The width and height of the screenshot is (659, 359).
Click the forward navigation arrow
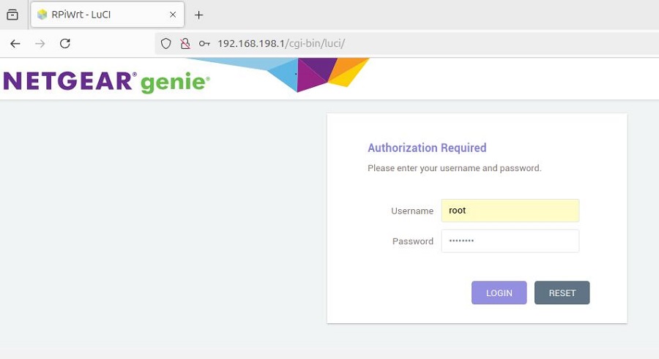tap(40, 44)
